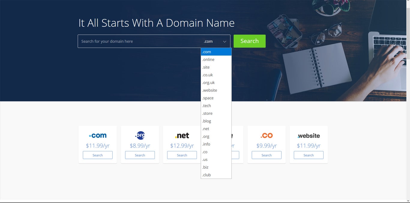The image size is (410, 203).
Task: Click Search under the .org card
Action: click(x=140, y=155)
